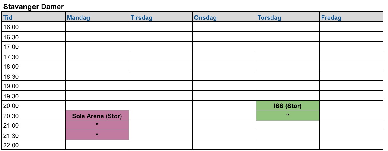Select the green ISS (Stor) cell
Screen dimensions: 388x151
point(287,106)
